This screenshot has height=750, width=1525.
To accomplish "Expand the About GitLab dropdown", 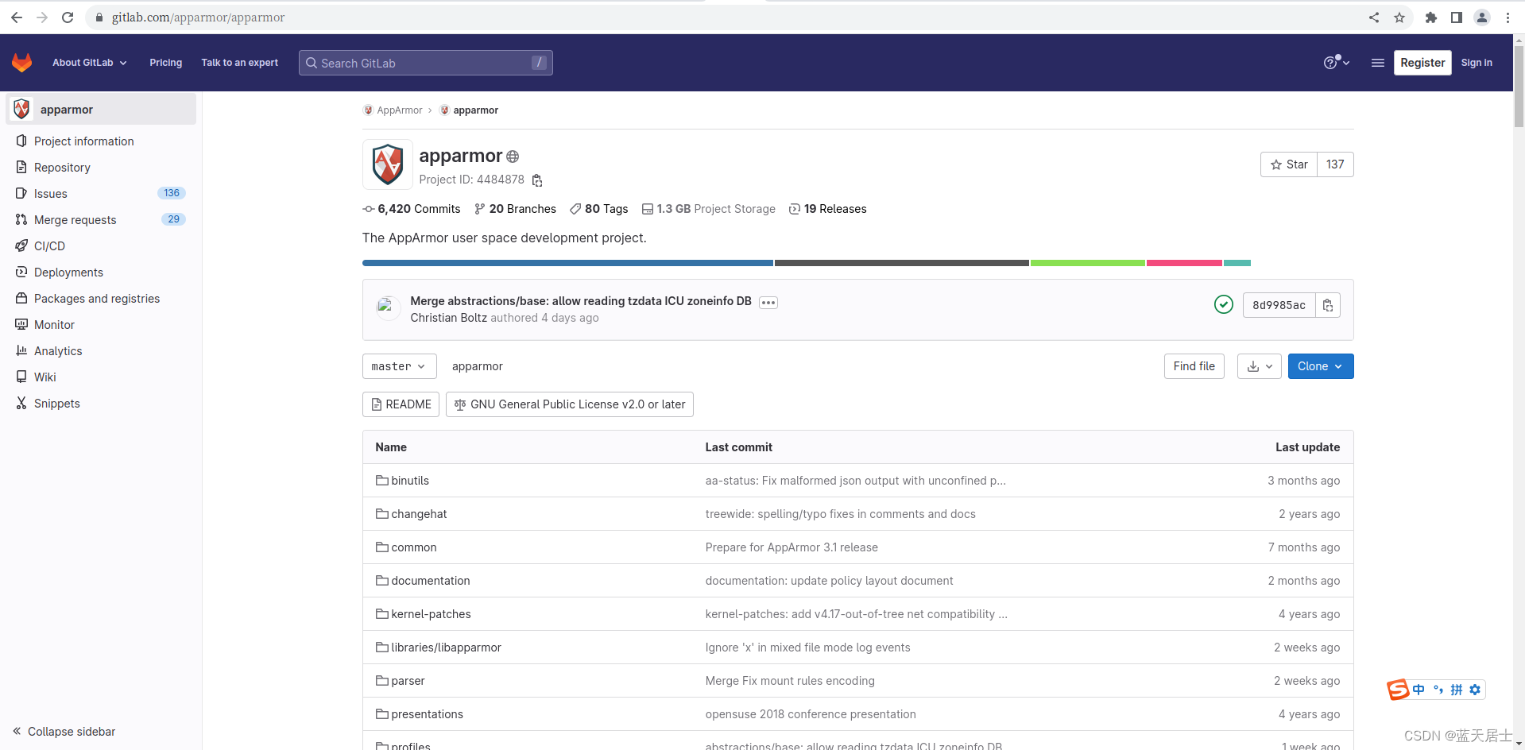I will point(89,63).
